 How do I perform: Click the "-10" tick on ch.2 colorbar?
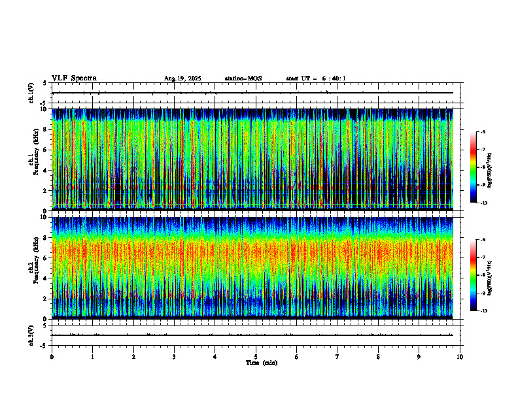tap(483, 311)
